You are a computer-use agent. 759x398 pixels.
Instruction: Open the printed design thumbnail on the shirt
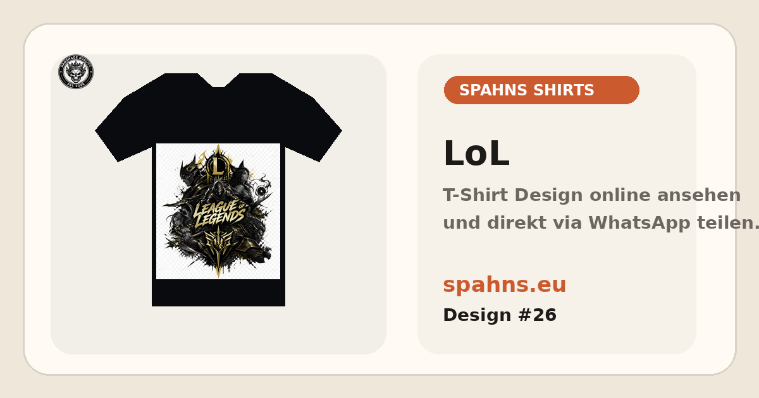pyautogui.click(x=218, y=211)
